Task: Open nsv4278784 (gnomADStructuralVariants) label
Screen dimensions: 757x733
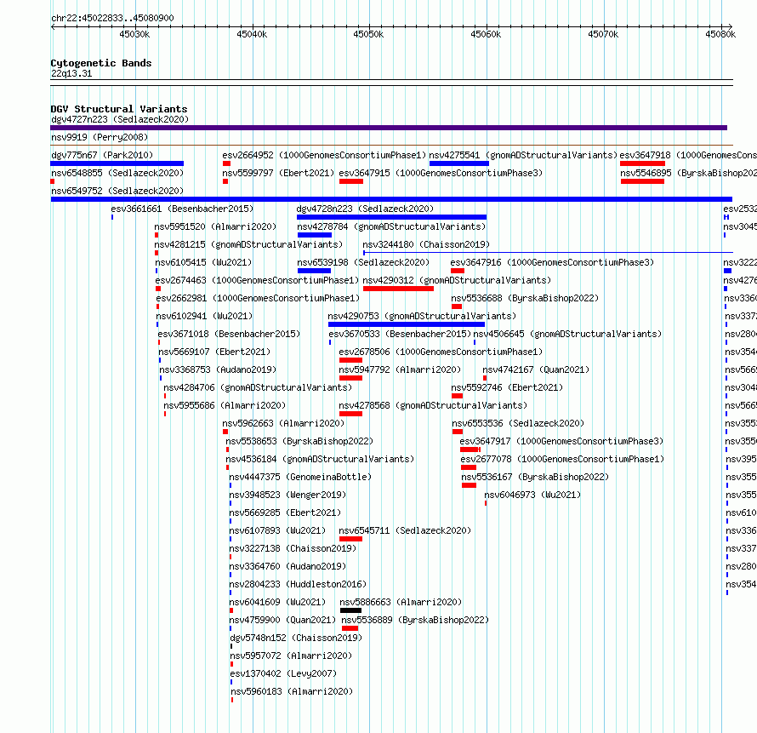Action: [391, 226]
